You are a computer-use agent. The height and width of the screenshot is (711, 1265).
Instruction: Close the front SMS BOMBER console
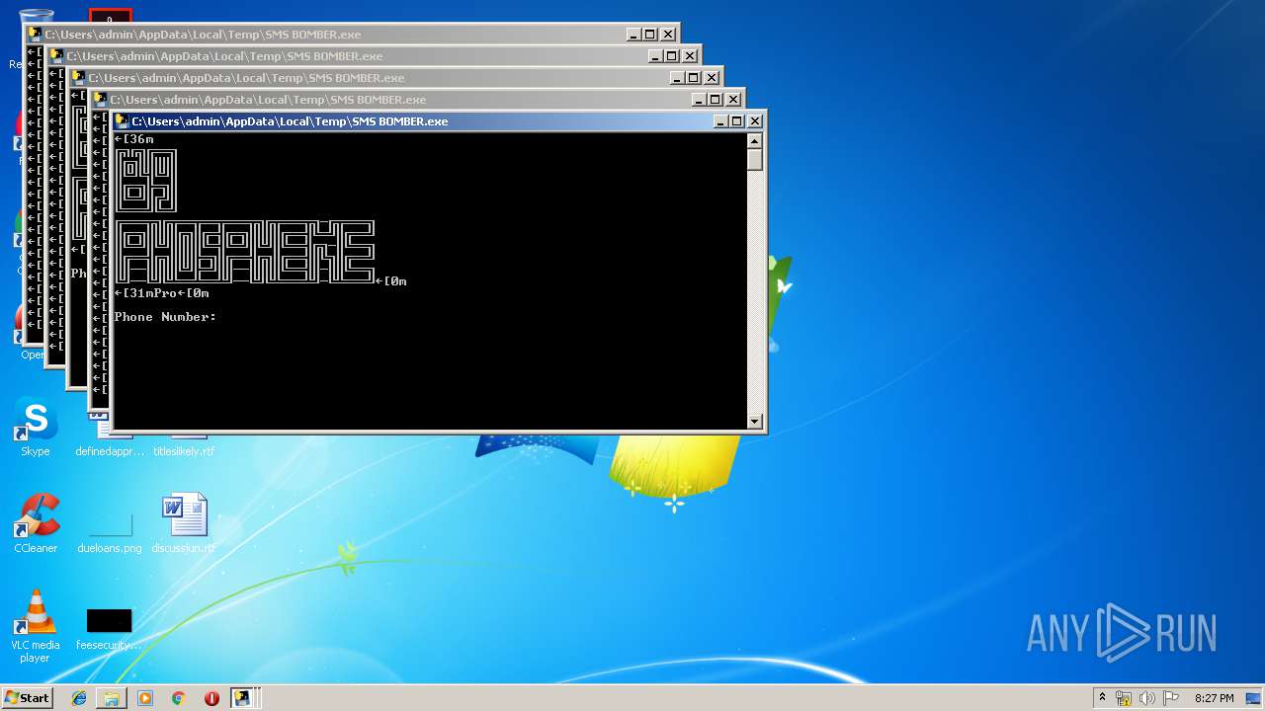coord(755,121)
